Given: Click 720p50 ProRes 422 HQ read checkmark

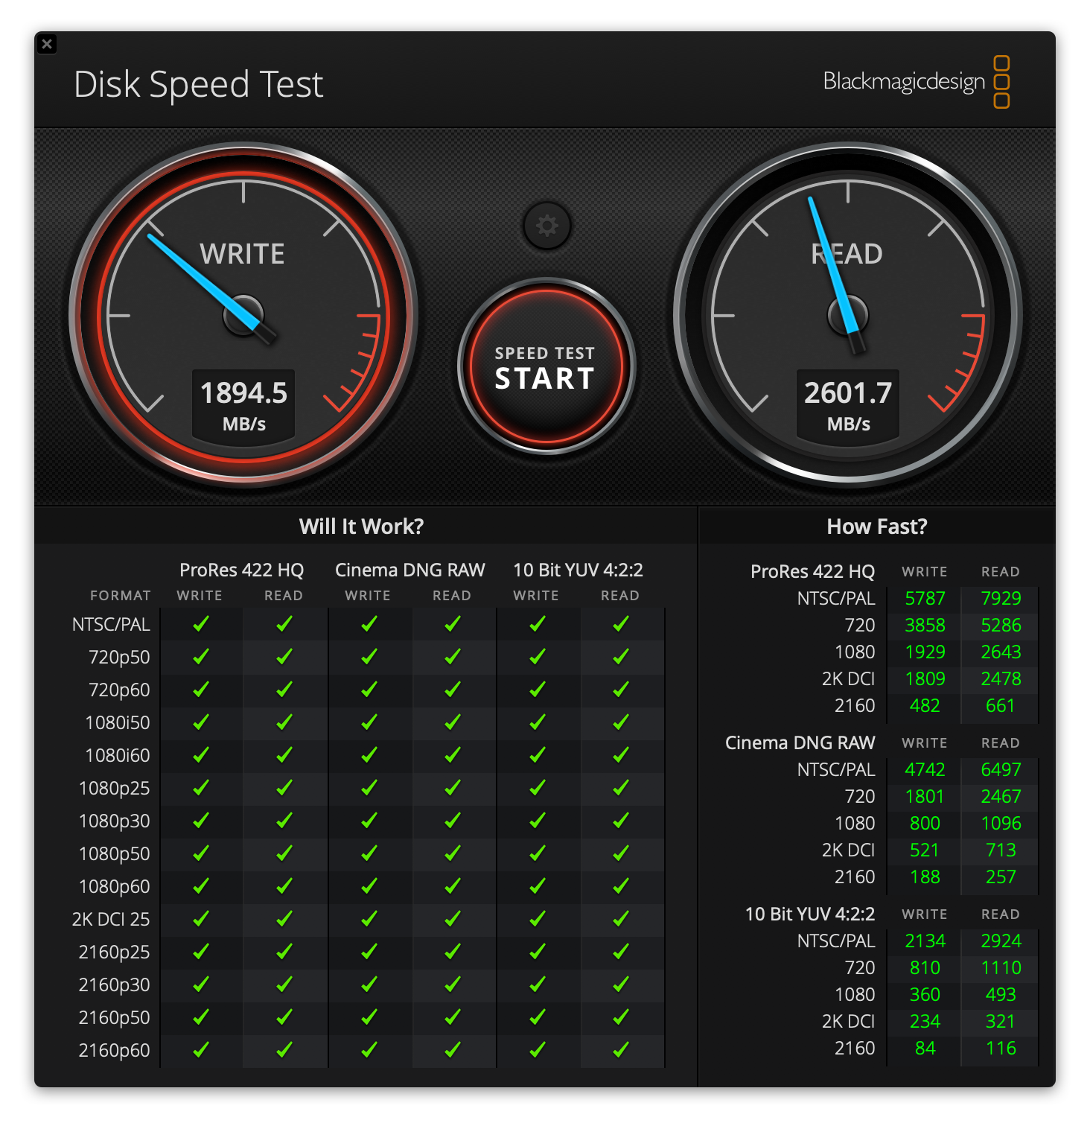Looking at the screenshot, I should (x=284, y=657).
